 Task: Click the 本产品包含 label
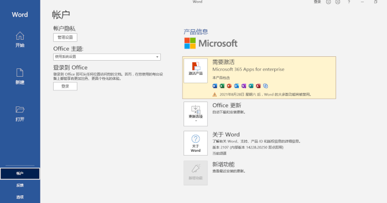(x=221, y=78)
